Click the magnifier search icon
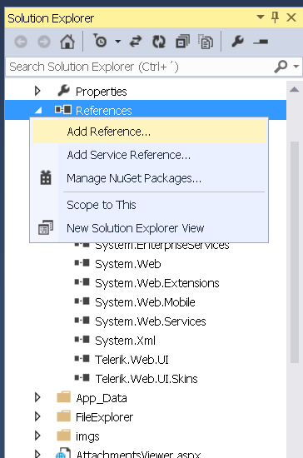The image size is (303, 458). pos(281,67)
